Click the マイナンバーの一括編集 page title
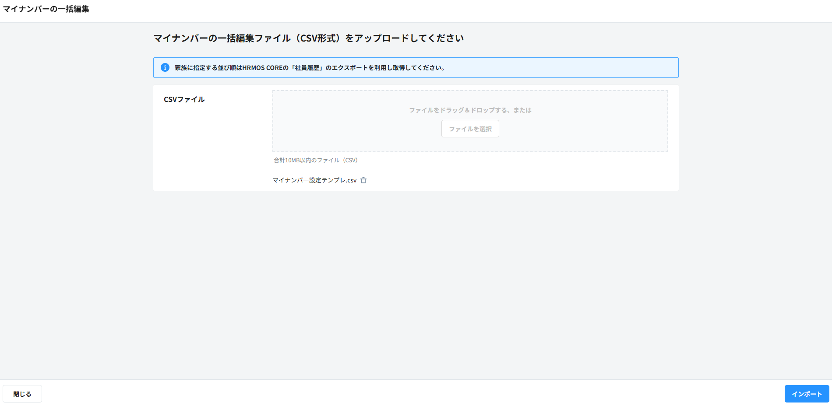 click(46, 9)
